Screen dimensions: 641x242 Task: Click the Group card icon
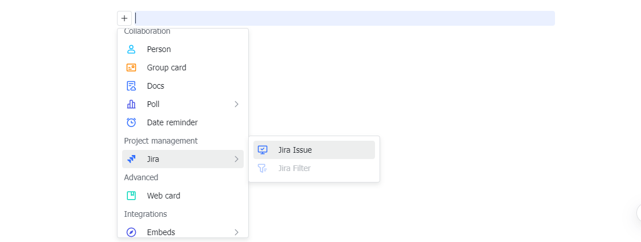pos(131,68)
